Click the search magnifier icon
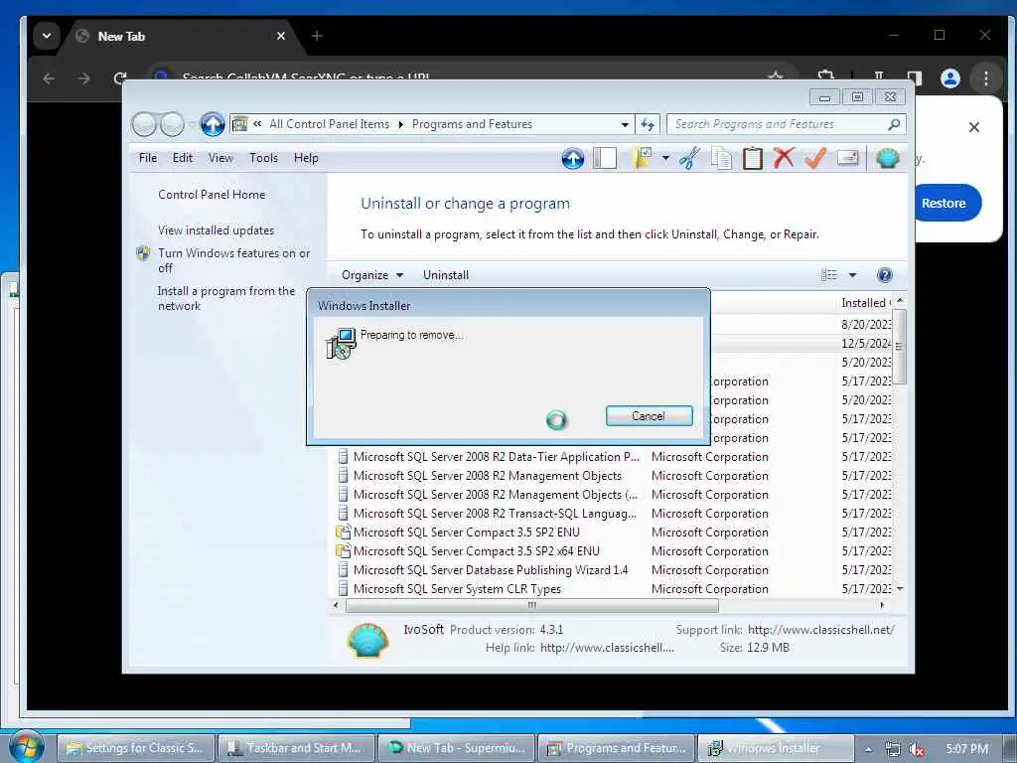This screenshot has height=763, width=1017. click(x=894, y=124)
